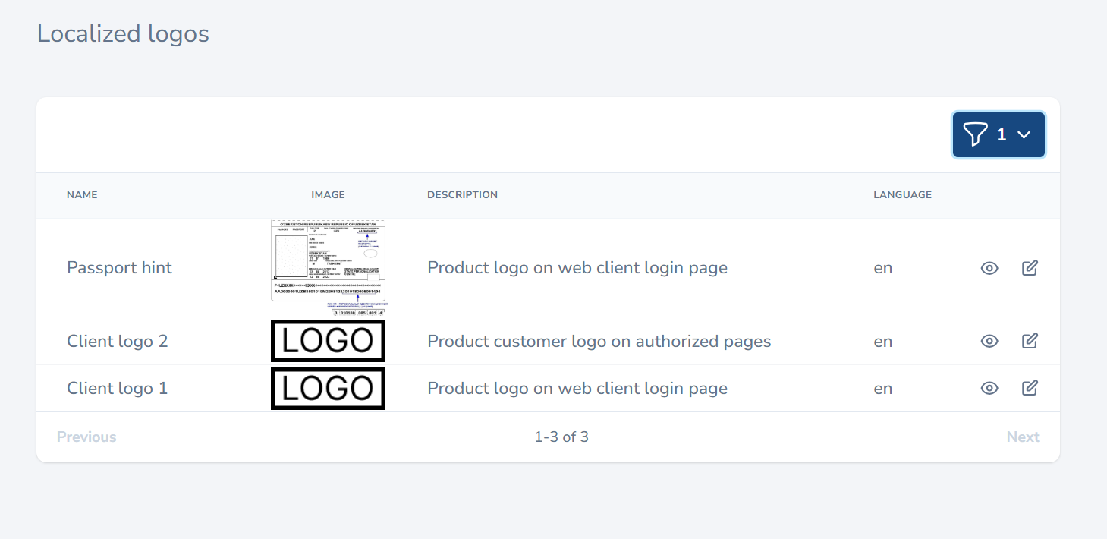1107x539 pixels.
Task: View the Client logo 1 details
Action: 989,389
